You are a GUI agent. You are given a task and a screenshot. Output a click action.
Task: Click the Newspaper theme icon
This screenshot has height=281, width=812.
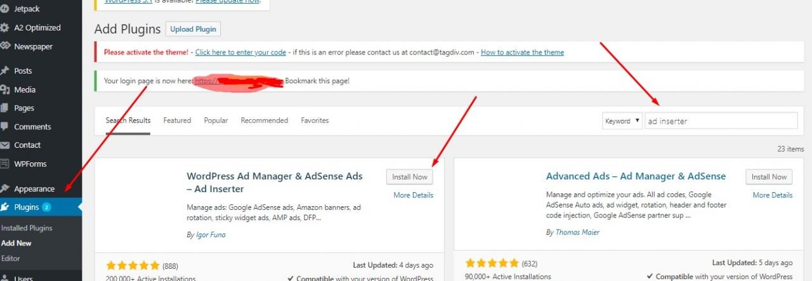[x=4, y=46]
